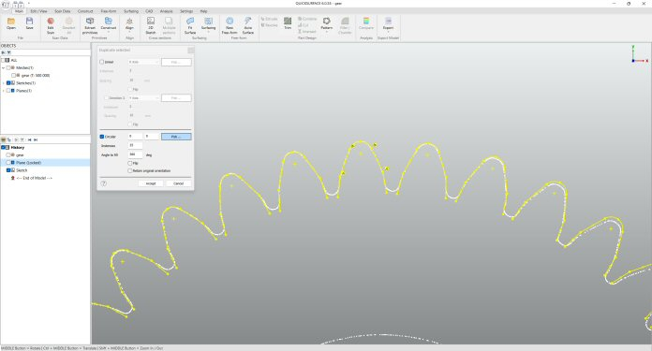Open the Pattern dropdown in the ribbon

point(326,24)
